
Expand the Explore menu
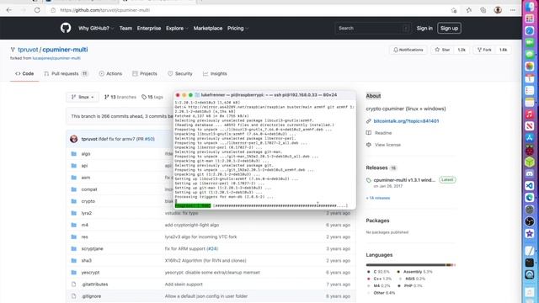pyautogui.click(x=177, y=28)
